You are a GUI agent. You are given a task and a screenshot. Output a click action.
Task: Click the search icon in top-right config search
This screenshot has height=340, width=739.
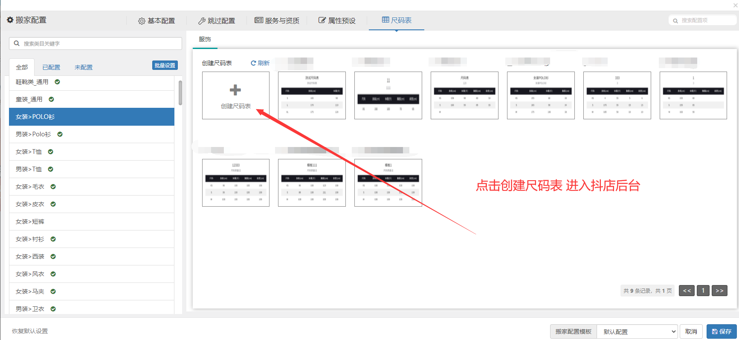coord(675,20)
